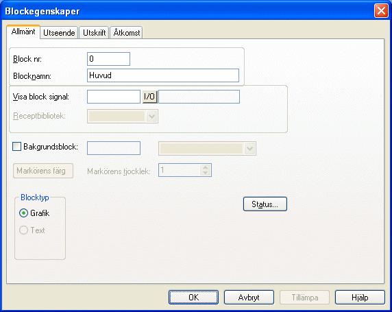Click the Markörens tjocklek value field
The width and height of the screenshot is (392, 312).
180,170
